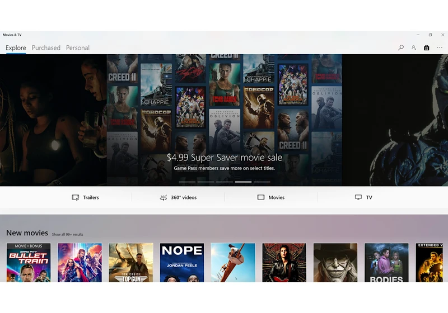Open the $4.99 Super Saver movie sale banner
448x313 pixels.
(225, 120)
